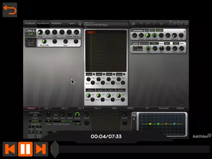Select the yellow EQ band node
This screenshot has height=159, width=212.
(150, 124)
